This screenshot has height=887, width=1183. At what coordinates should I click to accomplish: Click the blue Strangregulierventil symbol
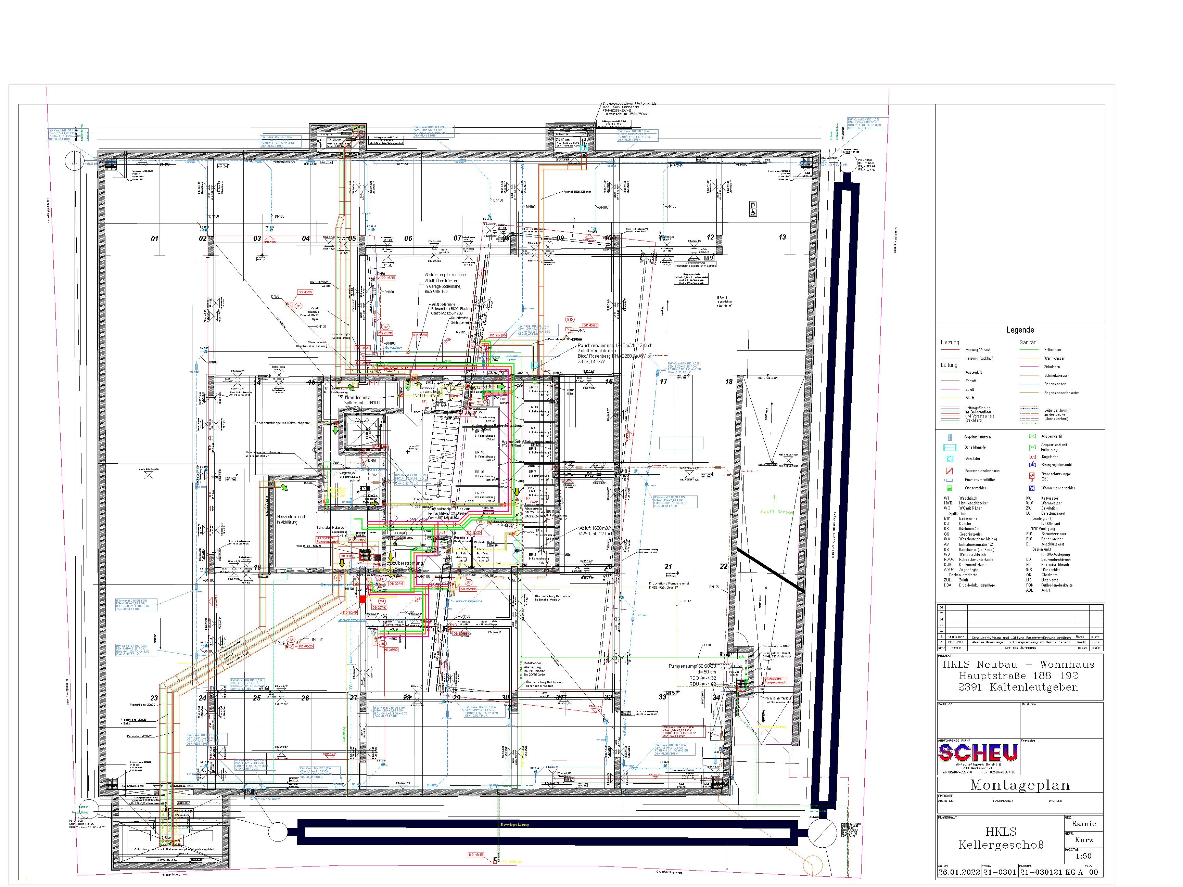coord(1032,465)
